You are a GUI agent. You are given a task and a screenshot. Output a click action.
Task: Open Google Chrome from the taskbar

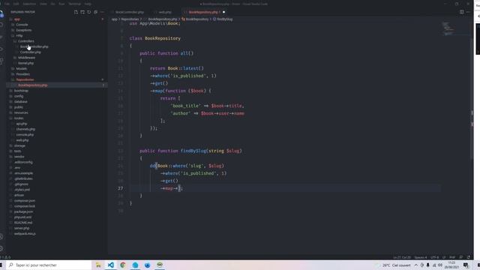123,265
